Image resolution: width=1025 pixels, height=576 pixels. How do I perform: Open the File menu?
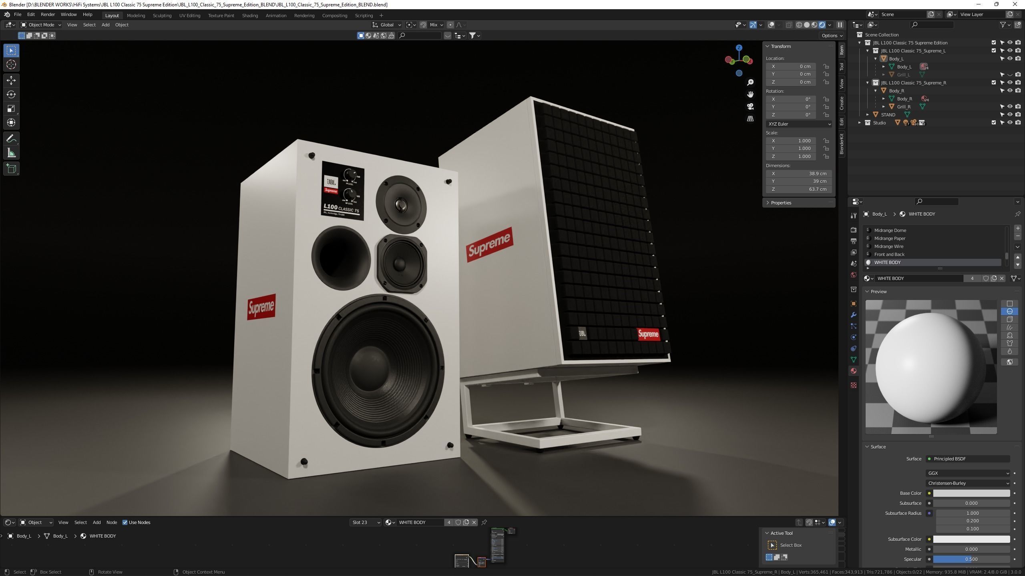pos(18,14)
